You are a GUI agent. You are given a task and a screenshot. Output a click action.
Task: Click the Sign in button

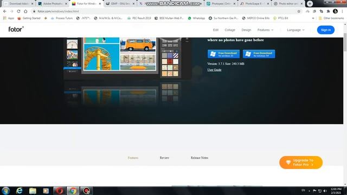(x=325, y=30)
